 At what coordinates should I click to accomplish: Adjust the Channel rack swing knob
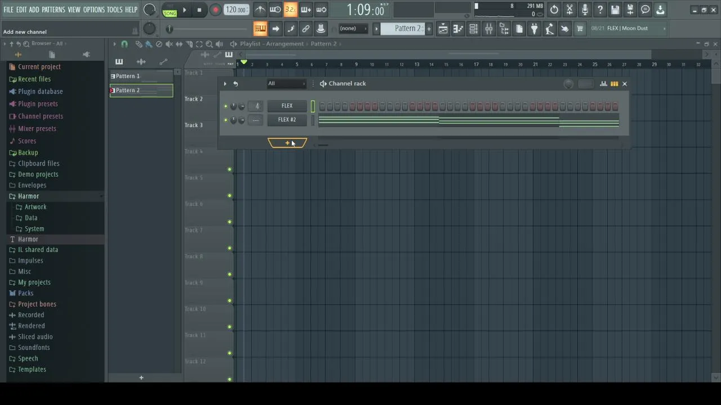tap(568, 84)
